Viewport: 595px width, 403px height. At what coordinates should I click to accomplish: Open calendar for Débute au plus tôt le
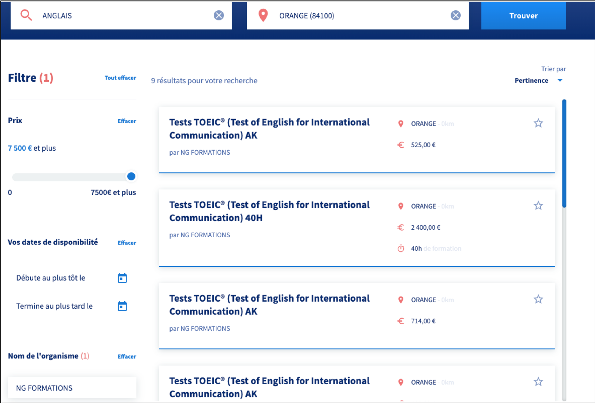(122, 278)
